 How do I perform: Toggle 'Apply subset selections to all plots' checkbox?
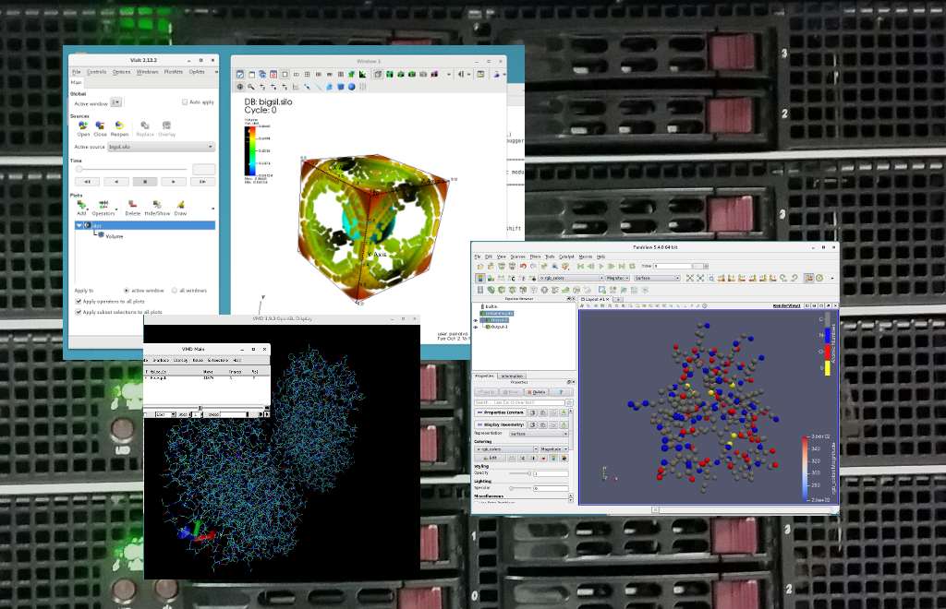(x=79, y=312)
